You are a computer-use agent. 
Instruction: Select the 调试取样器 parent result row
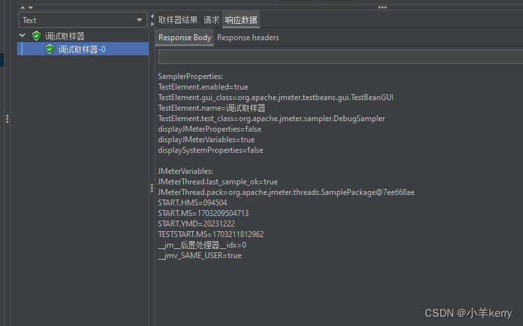[64, 36]
